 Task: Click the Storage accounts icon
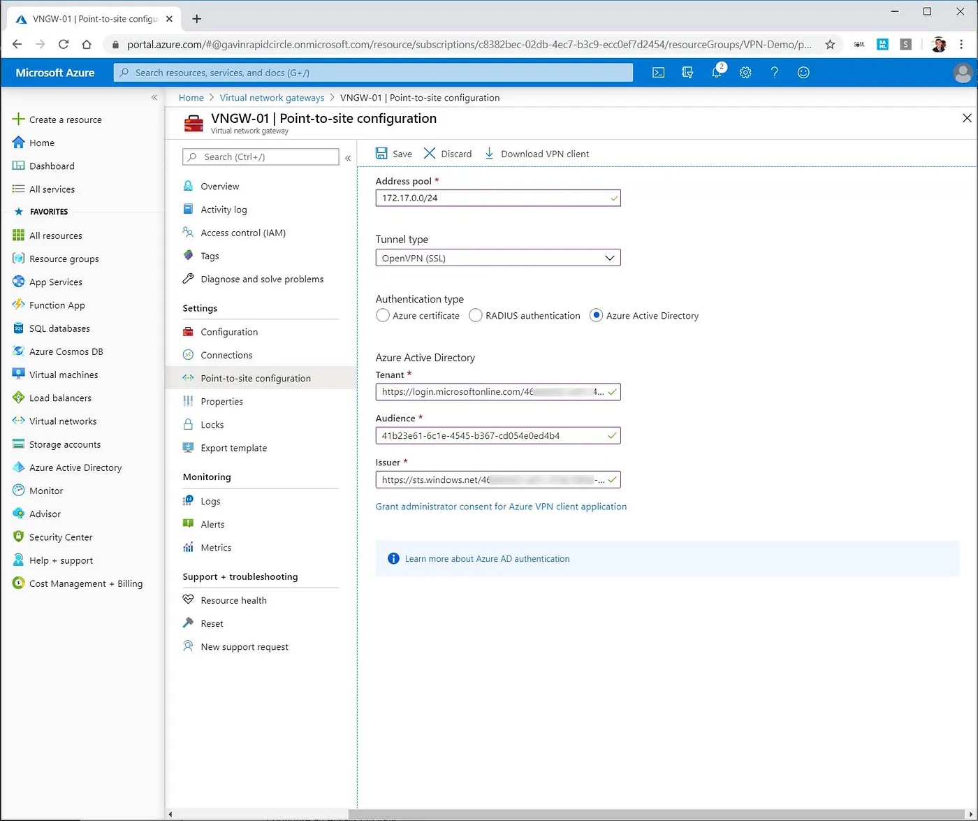[19, 444]
